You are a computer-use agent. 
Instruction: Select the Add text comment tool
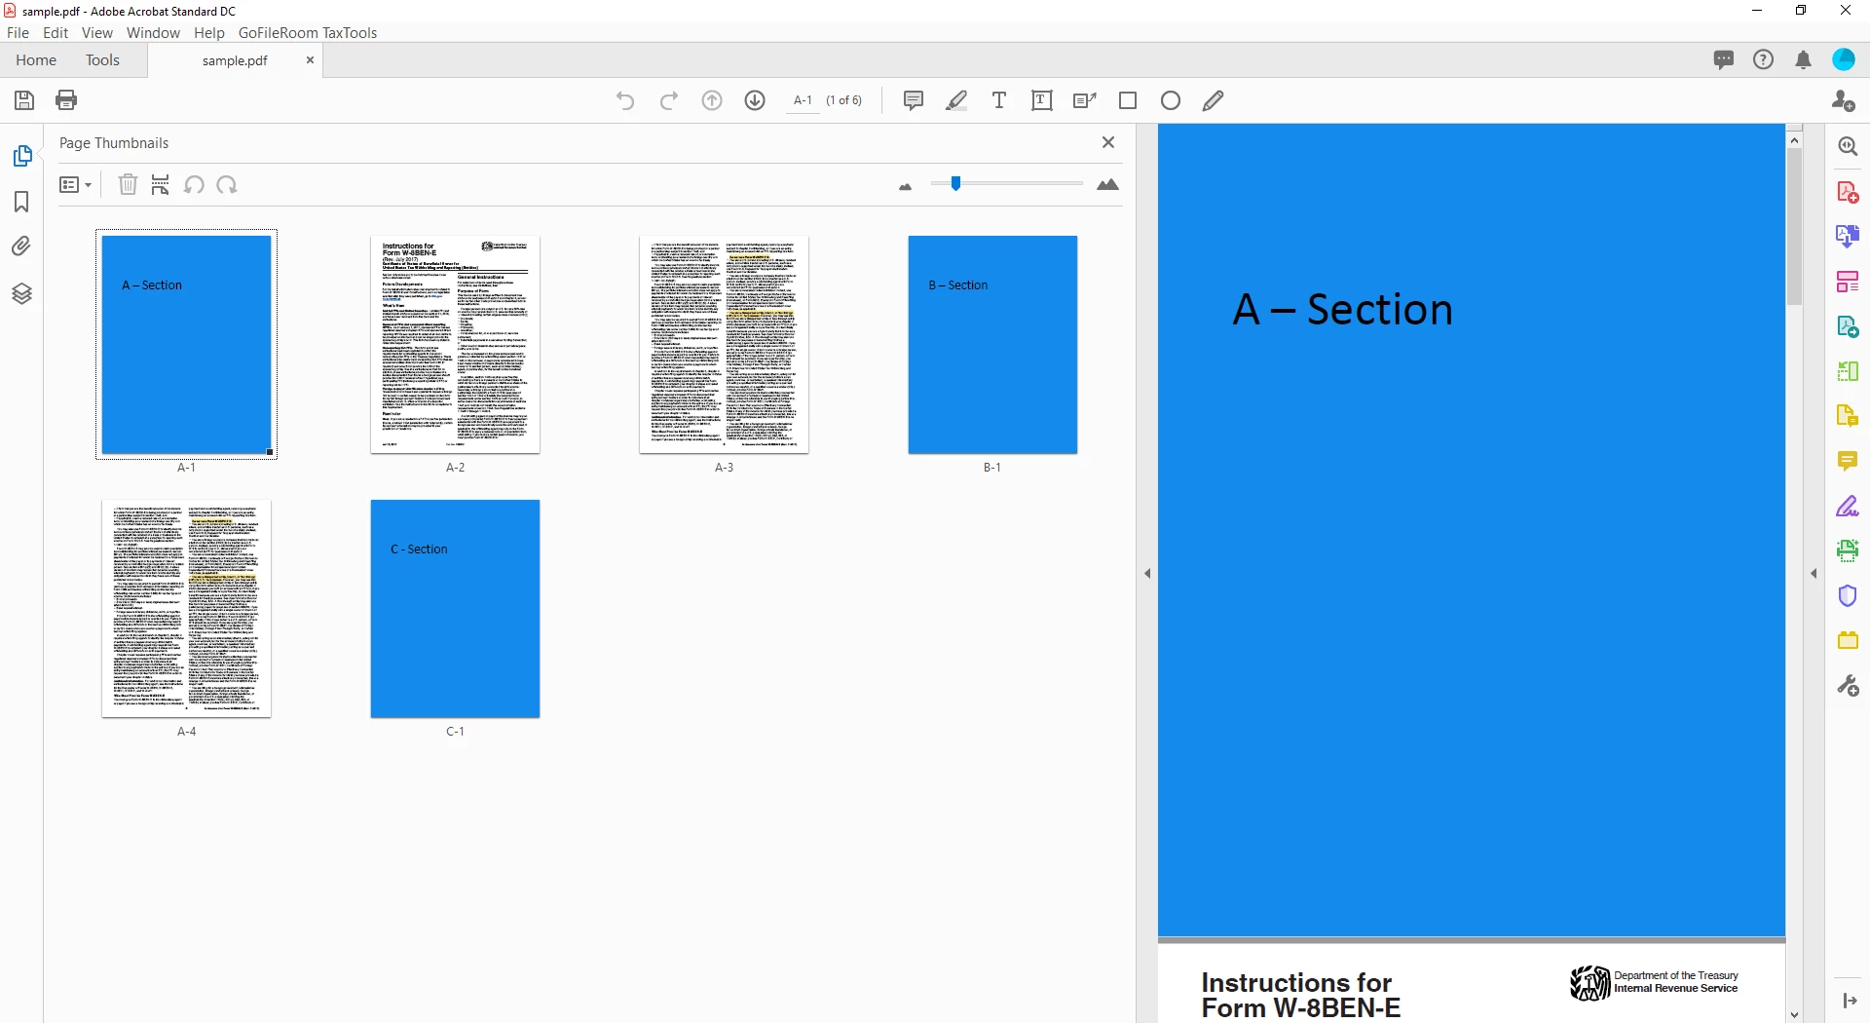[999, 100]
